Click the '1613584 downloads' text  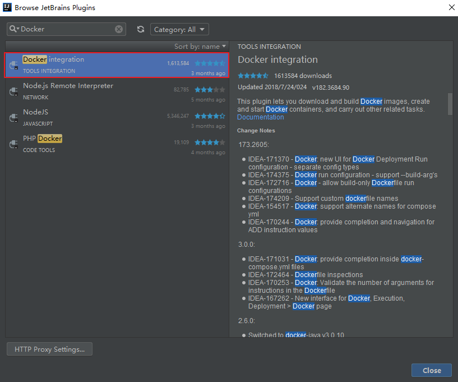(x=303, y=76)
